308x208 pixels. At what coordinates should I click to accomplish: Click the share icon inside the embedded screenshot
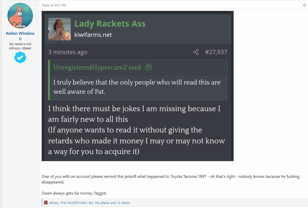pos(196,52)
